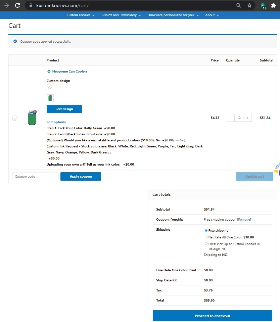Screen dimensions: 280x322
Task: Click the Step 2 Front side option text
Action: tap(81, 134)
